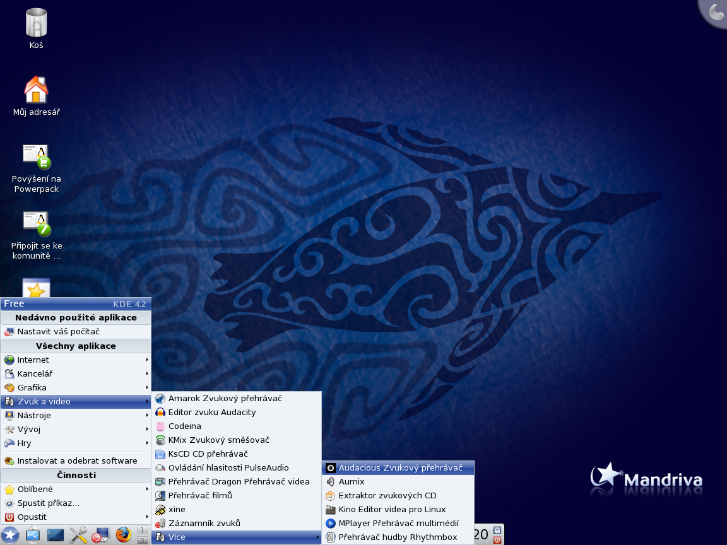Launch MPlayer Přehrávač multimédií
The width and height of the screenshot is (727, 545).
(398, 524)
